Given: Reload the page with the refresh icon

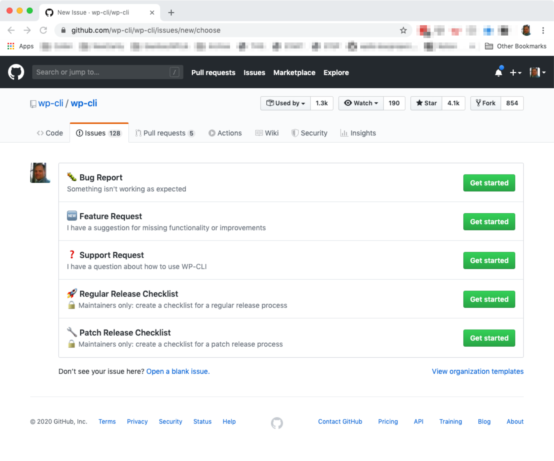Looking at the screenshot, I should tap(44, 30).
